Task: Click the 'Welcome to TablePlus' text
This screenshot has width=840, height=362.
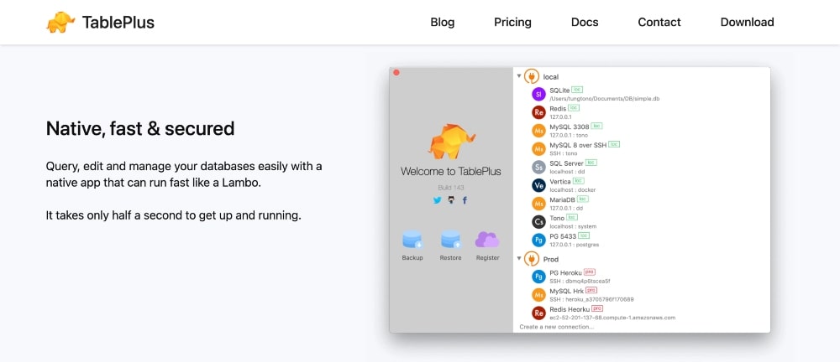Action: [450, 172]
